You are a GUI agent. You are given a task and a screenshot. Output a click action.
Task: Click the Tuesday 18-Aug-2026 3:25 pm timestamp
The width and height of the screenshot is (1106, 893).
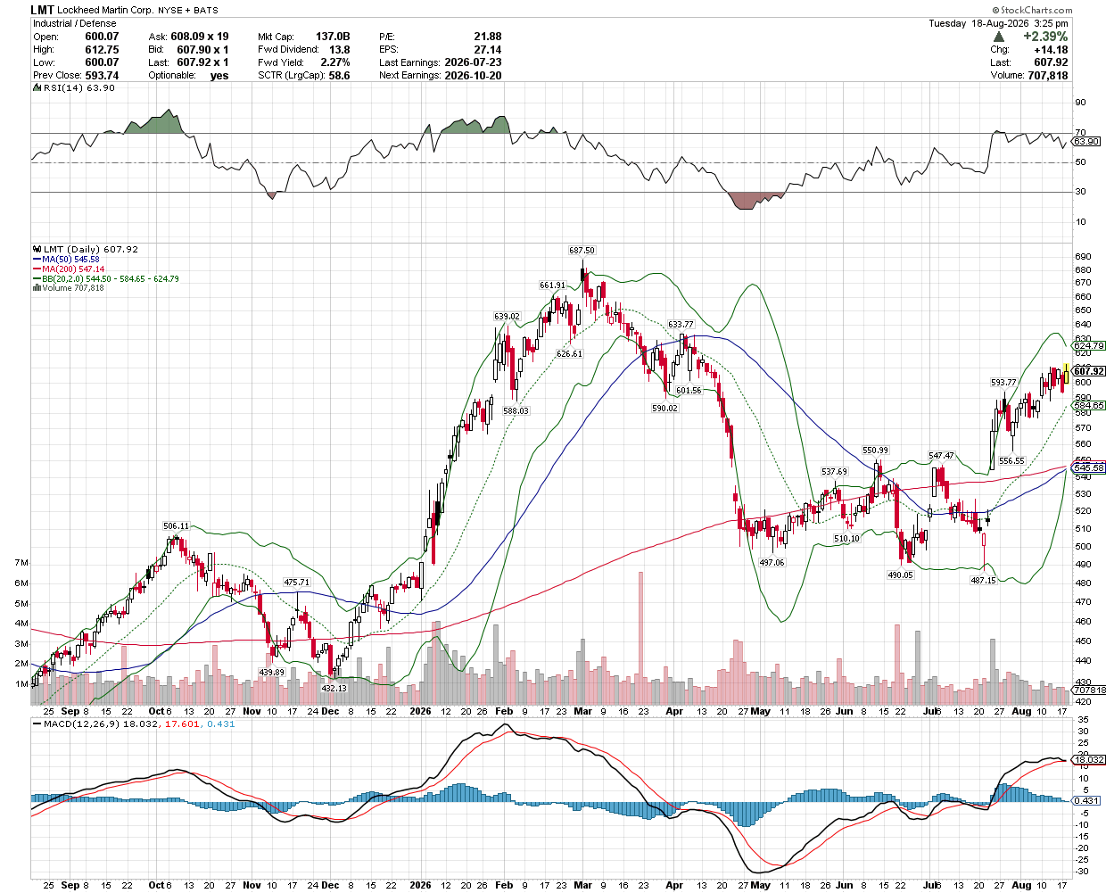point(999,23)
